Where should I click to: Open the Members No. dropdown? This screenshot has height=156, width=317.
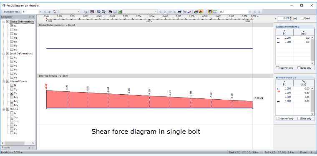[x=40, y=12]
